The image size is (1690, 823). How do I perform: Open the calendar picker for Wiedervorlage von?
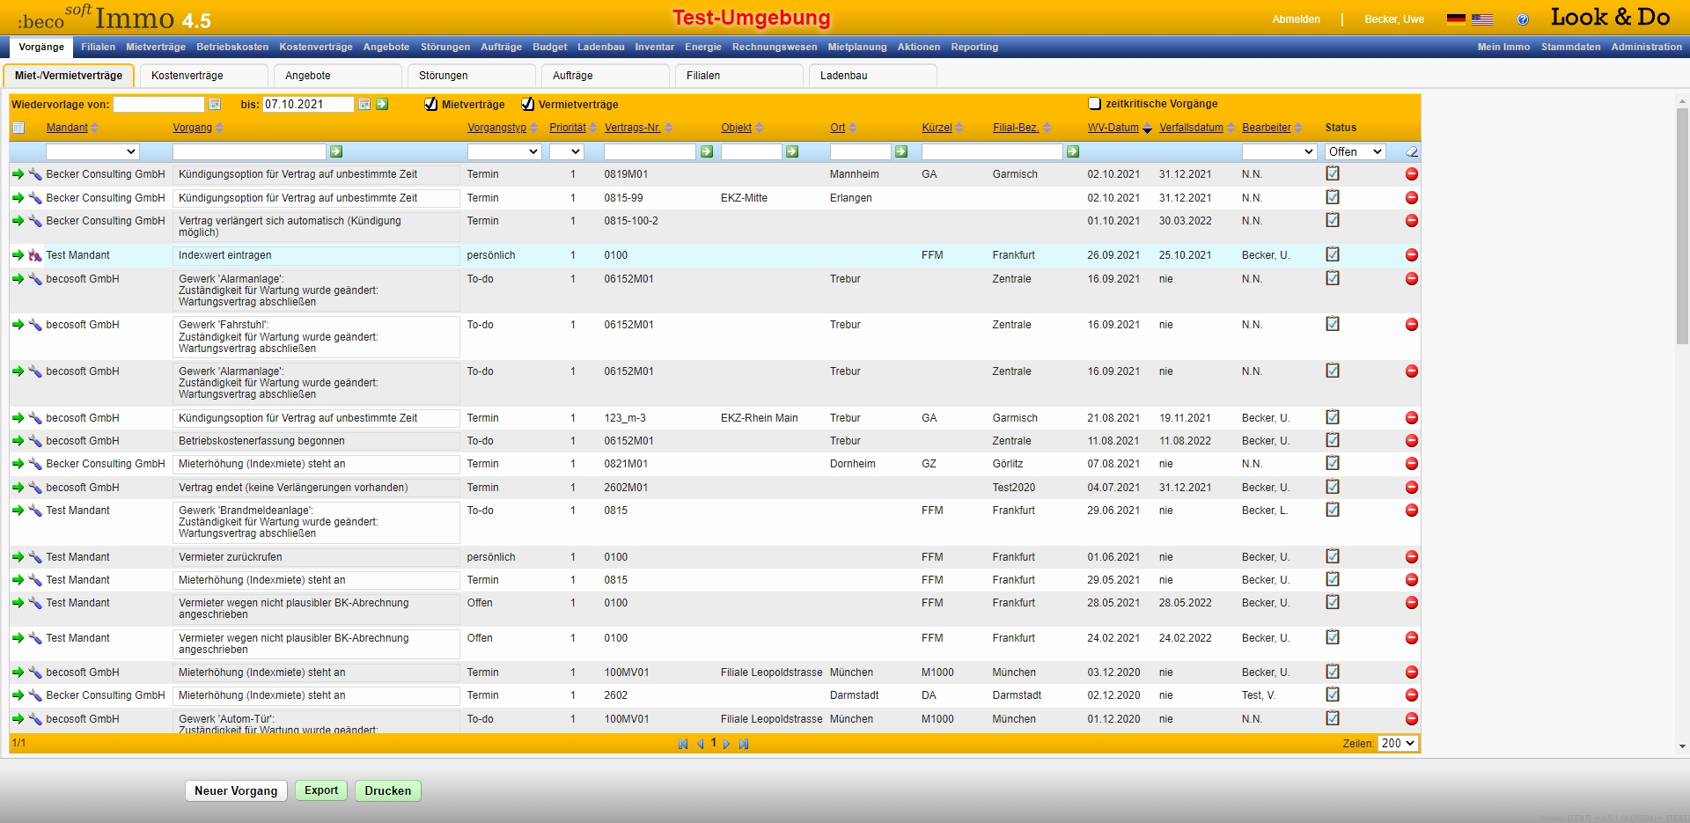[x=215, y=105]
